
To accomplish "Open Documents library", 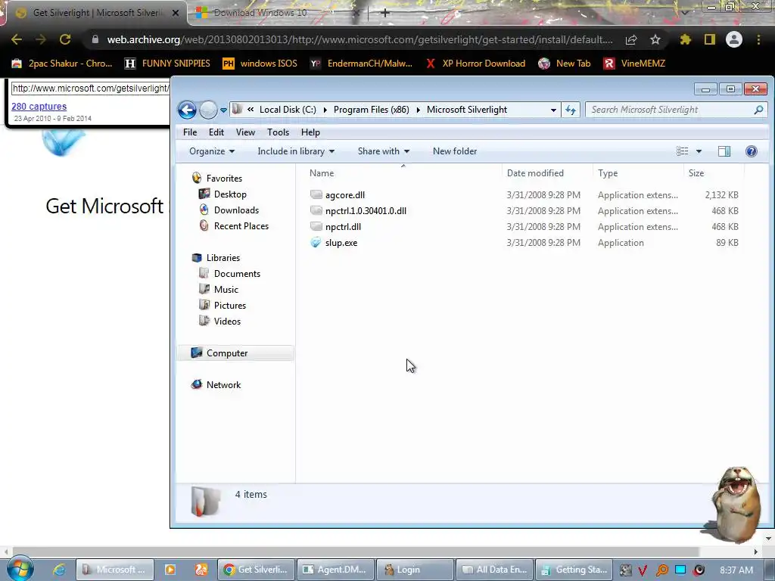I will [x=237, y=274].
